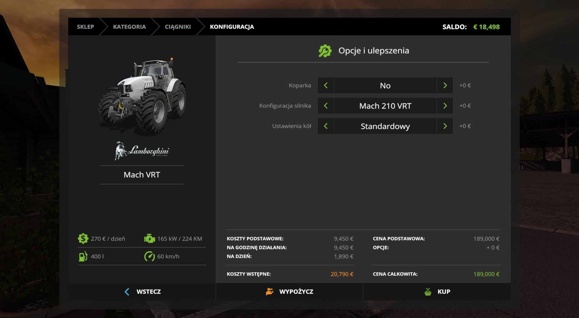Click the daily upkeep dollar gear icon

[83, 238]
